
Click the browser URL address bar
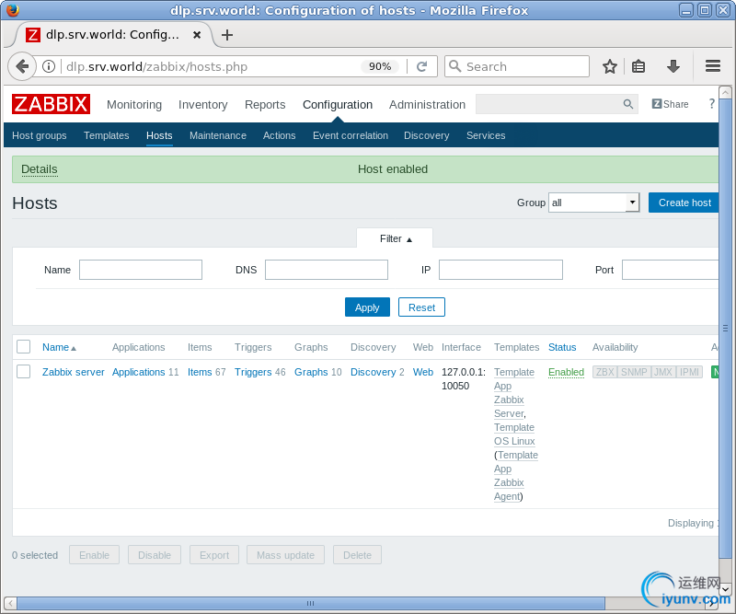(212, 66)
